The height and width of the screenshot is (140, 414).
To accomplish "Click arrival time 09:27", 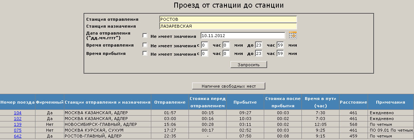I will point(245,113).
